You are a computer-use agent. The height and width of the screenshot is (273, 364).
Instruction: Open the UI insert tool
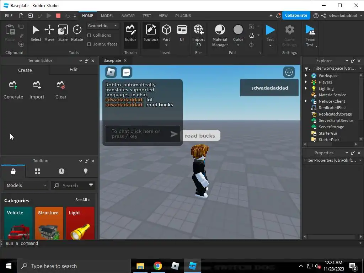click(182, 33)
